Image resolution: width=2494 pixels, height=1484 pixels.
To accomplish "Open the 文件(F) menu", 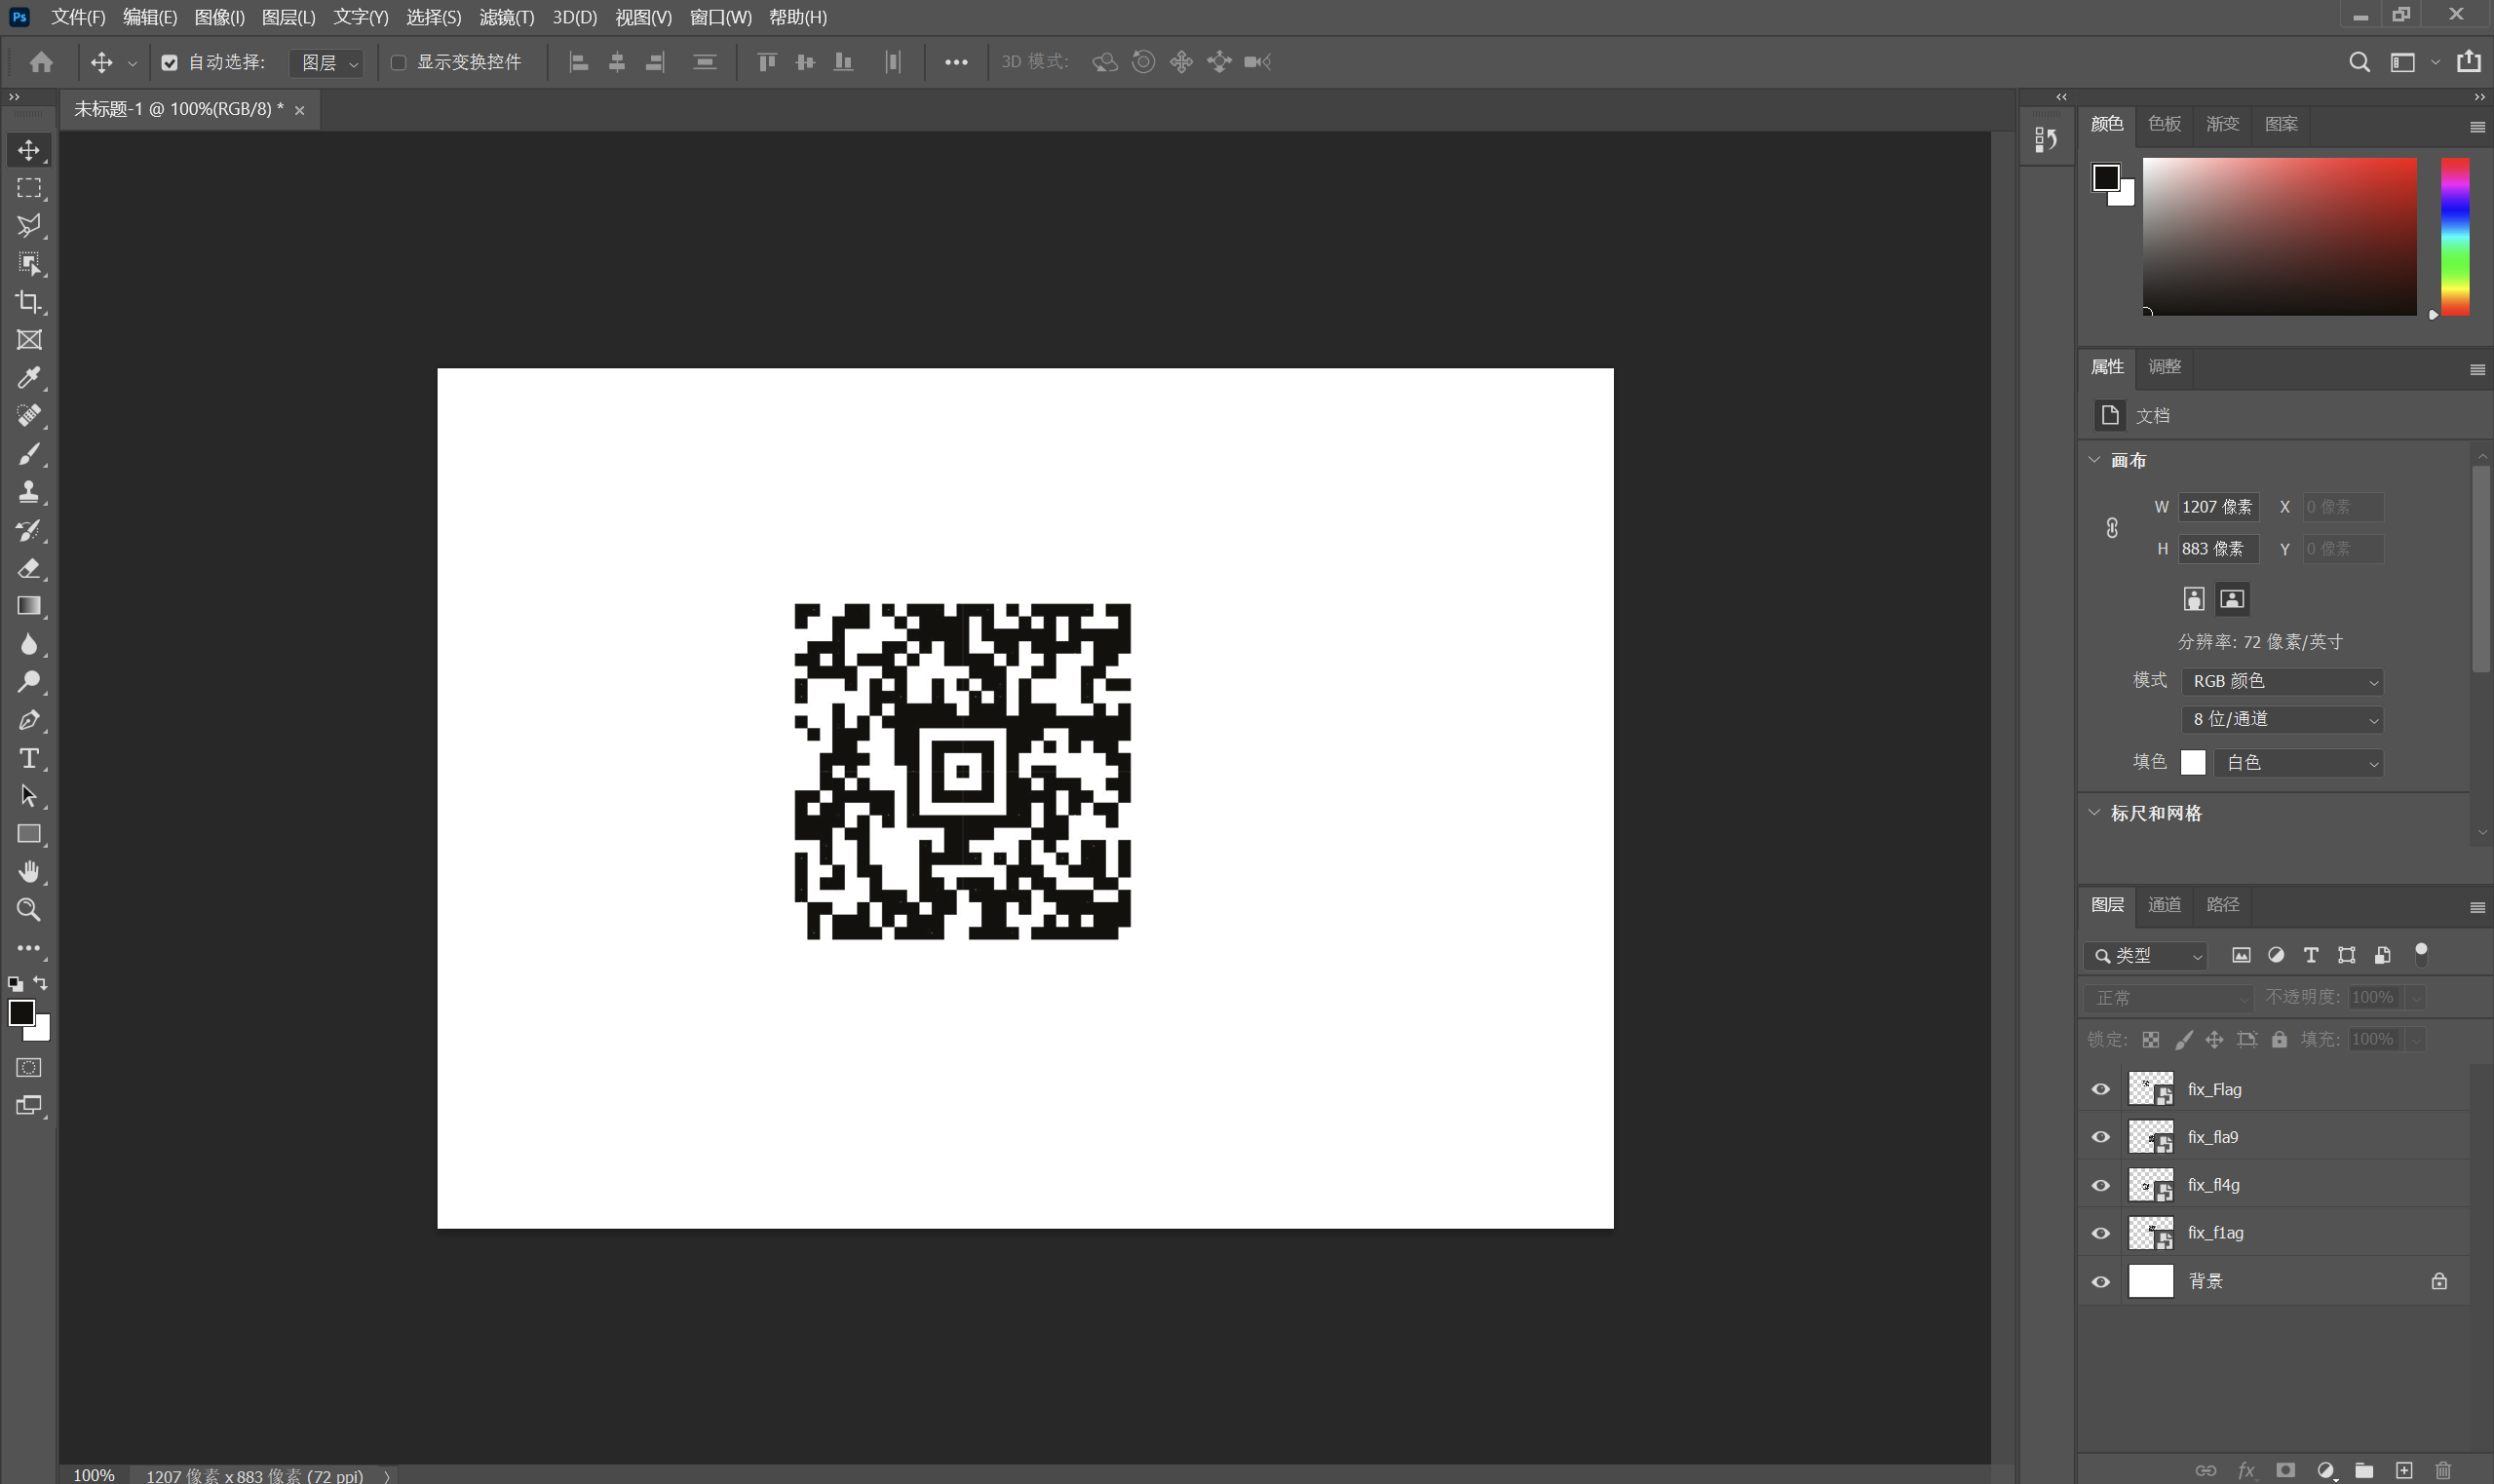I will coord(78,17).
